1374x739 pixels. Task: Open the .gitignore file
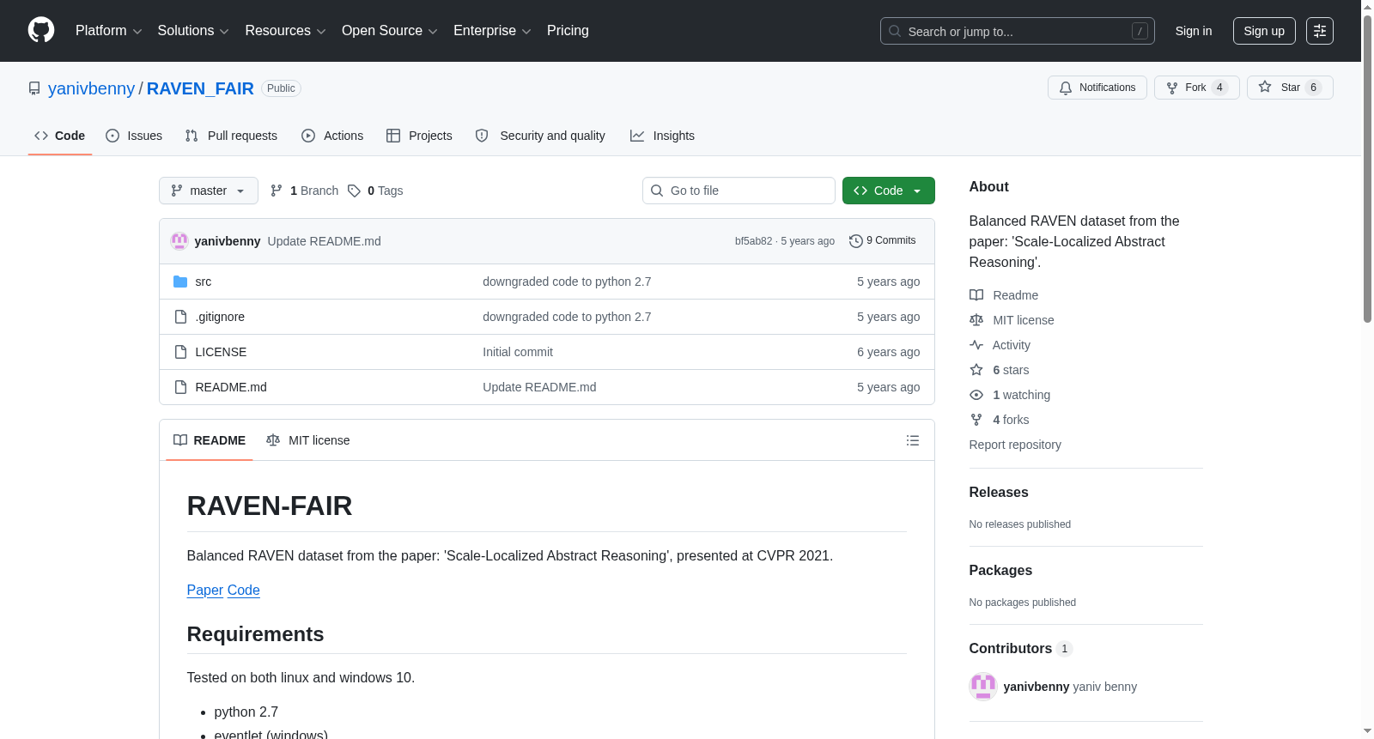(220, 317)
